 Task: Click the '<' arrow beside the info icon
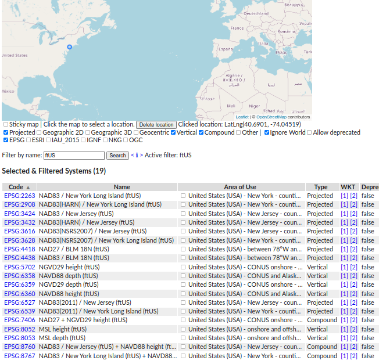click(x=133, y=155)
